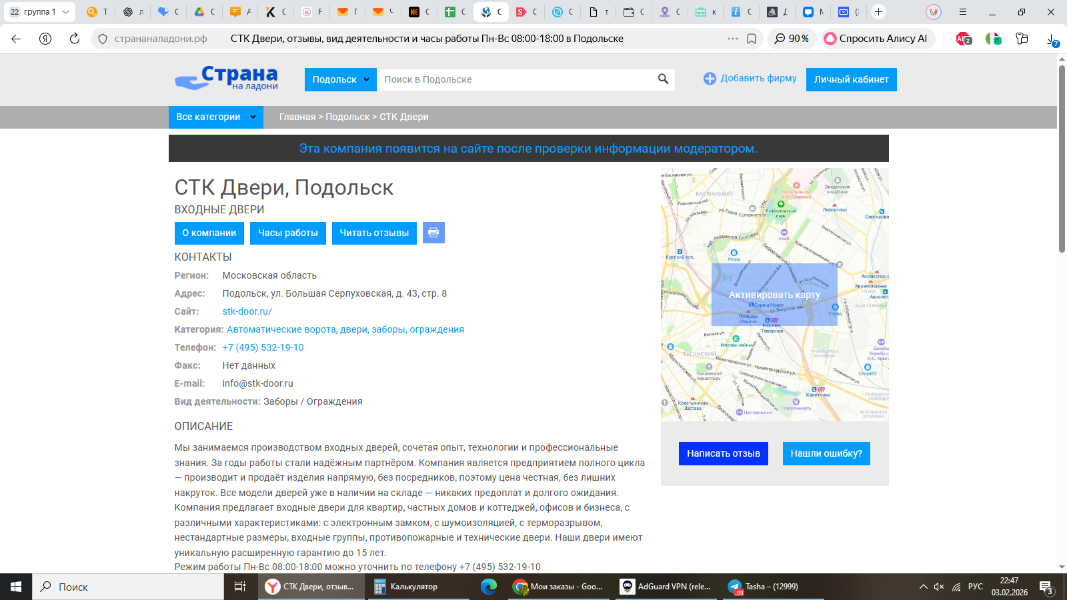Bookmark this page with the bookmark icon
This screenshot has width=1067, height=600.
752,39
